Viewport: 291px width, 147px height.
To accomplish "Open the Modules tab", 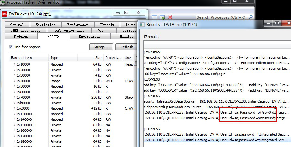I will pyautogui.click(x=21, y=36).
